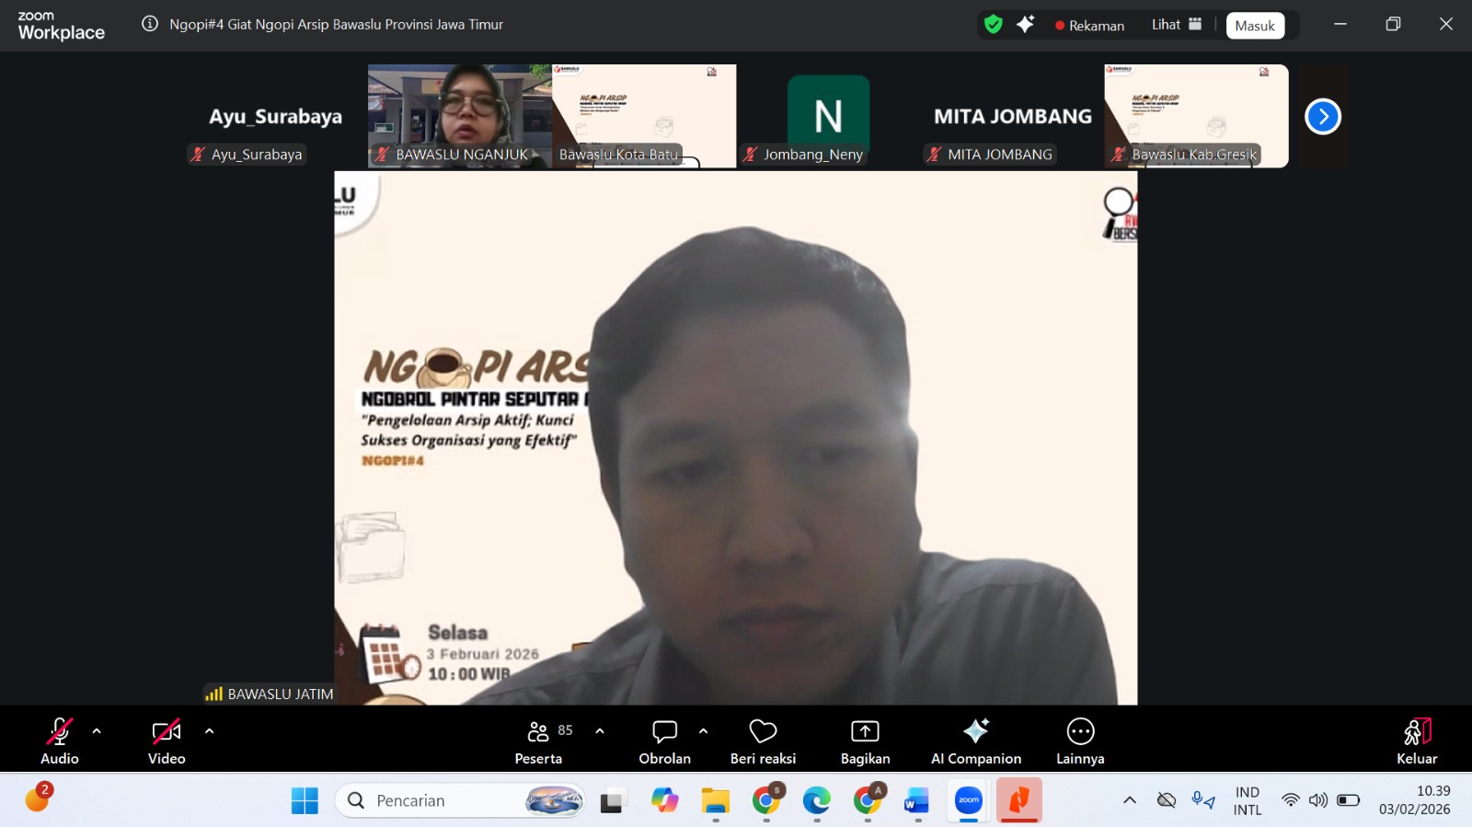Expand audio settings arrow
The width and height of the screenshot is (1472, 827).
pyautogui.click(x=97, y=731)
